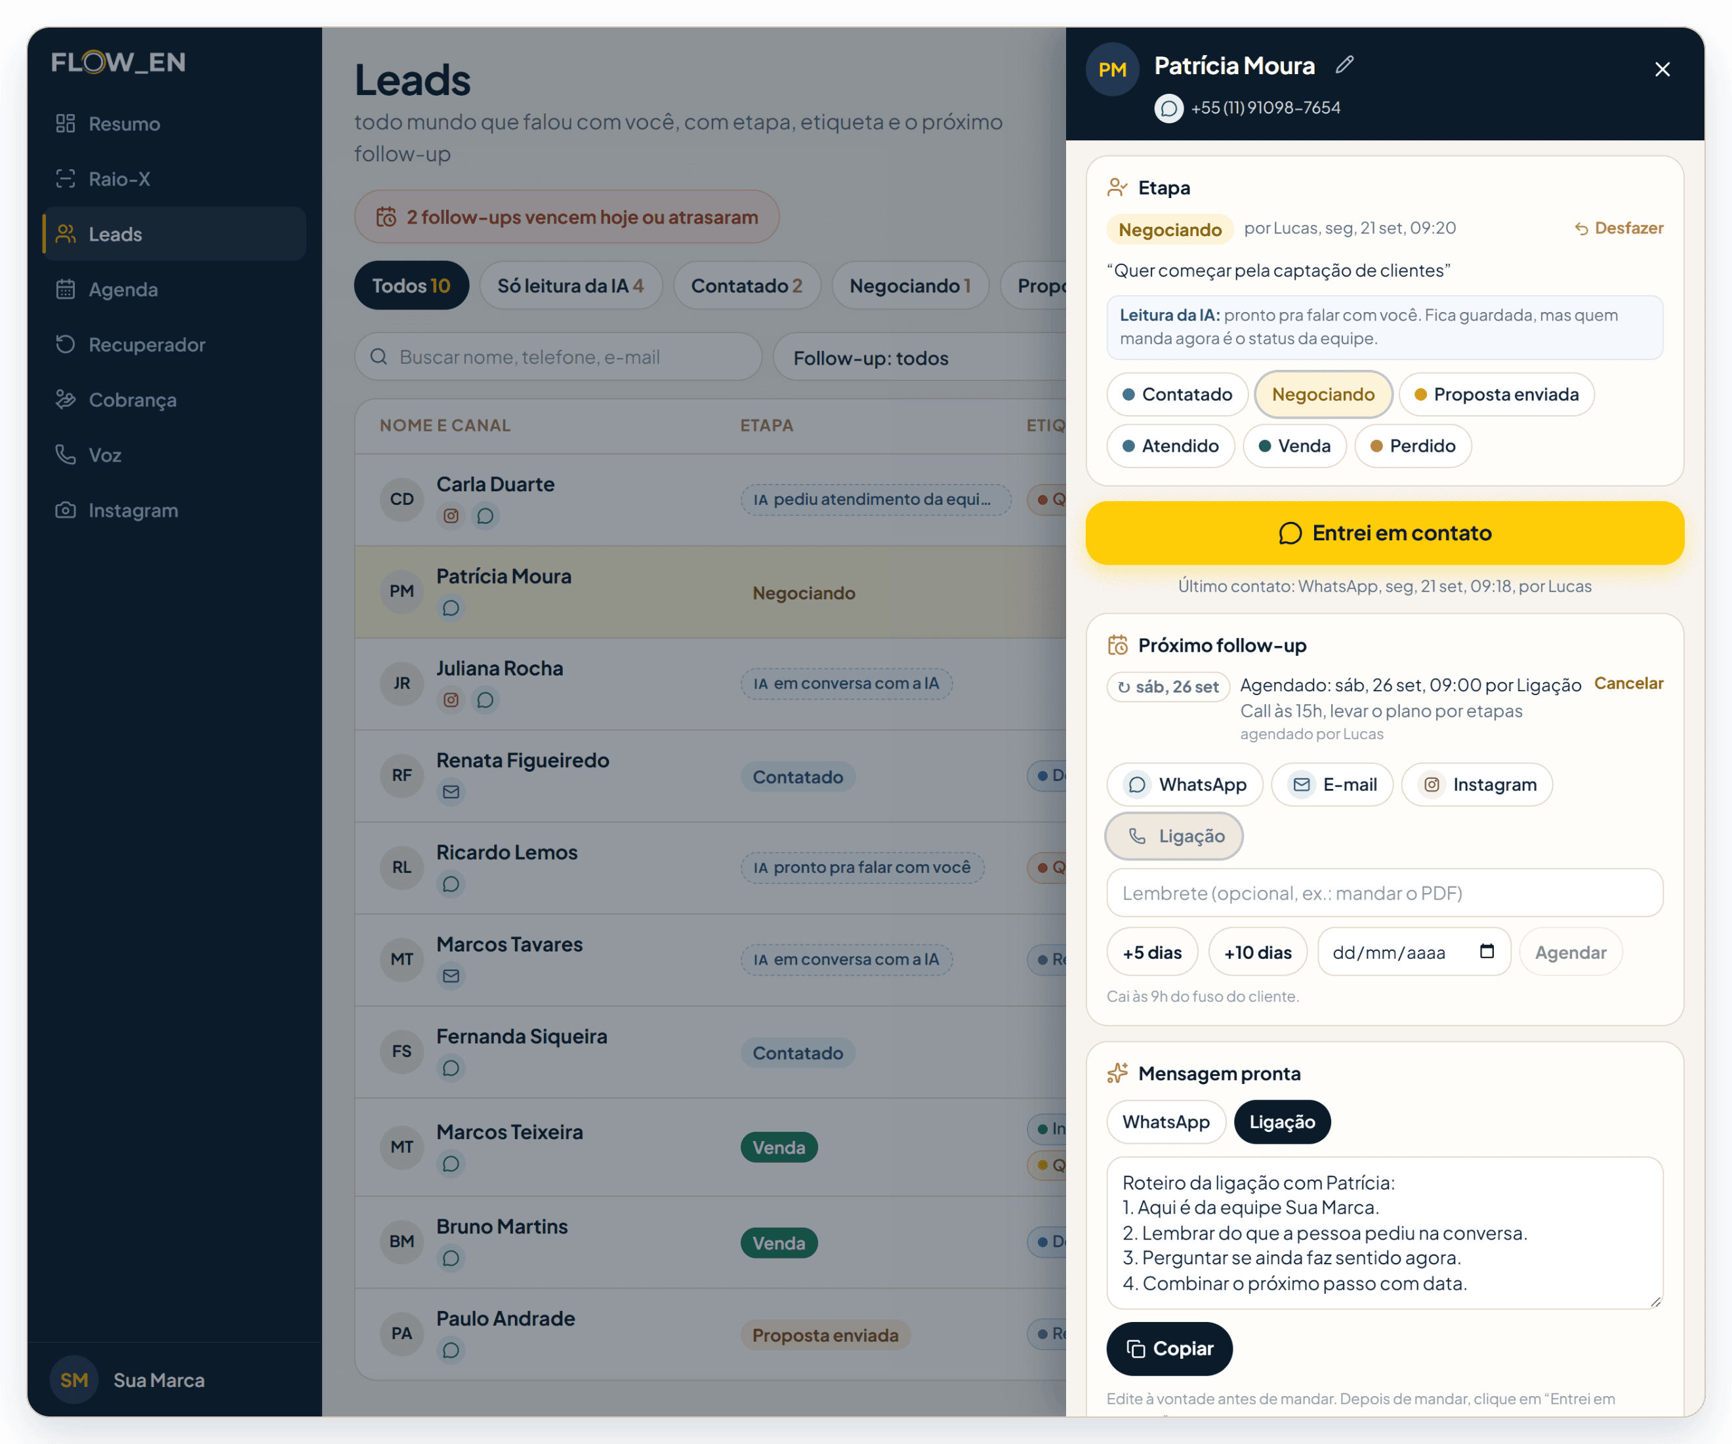Add +10 dias to the follow-up
The height and width of the screenshot is (1444, 1732).
point(1258,953)
